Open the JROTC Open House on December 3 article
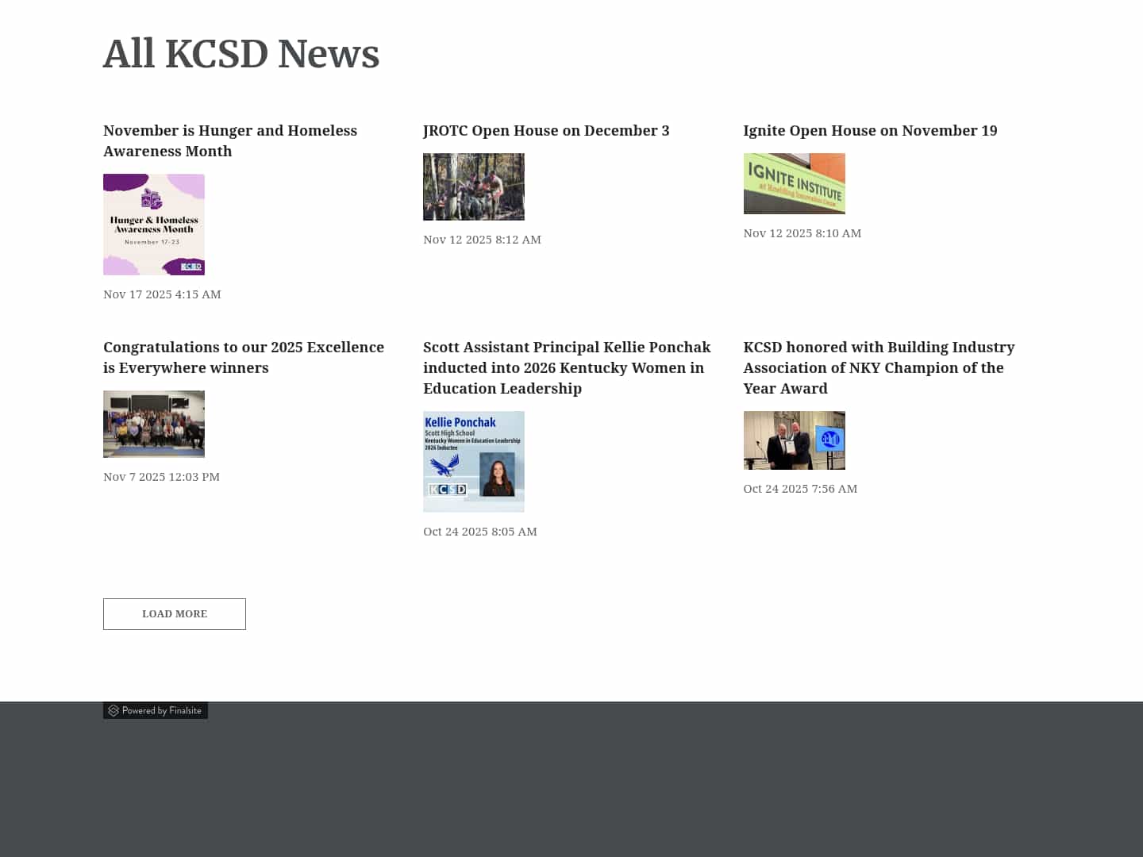The height and width of the screenshot is (857, 1143). point(546,130)
